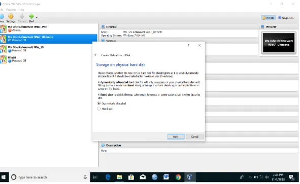Click the Wi-Fi network tray icon
Image resolution: width=300 pixels, height=184 pixels.
[261, 177]
